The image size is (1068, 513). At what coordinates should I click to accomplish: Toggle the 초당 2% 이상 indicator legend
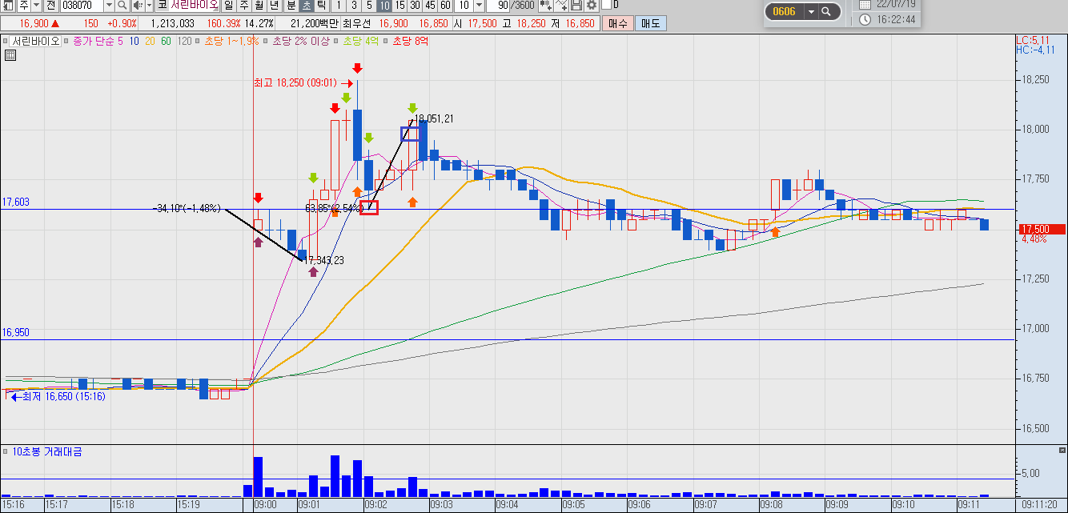click(x=300, y=41)
